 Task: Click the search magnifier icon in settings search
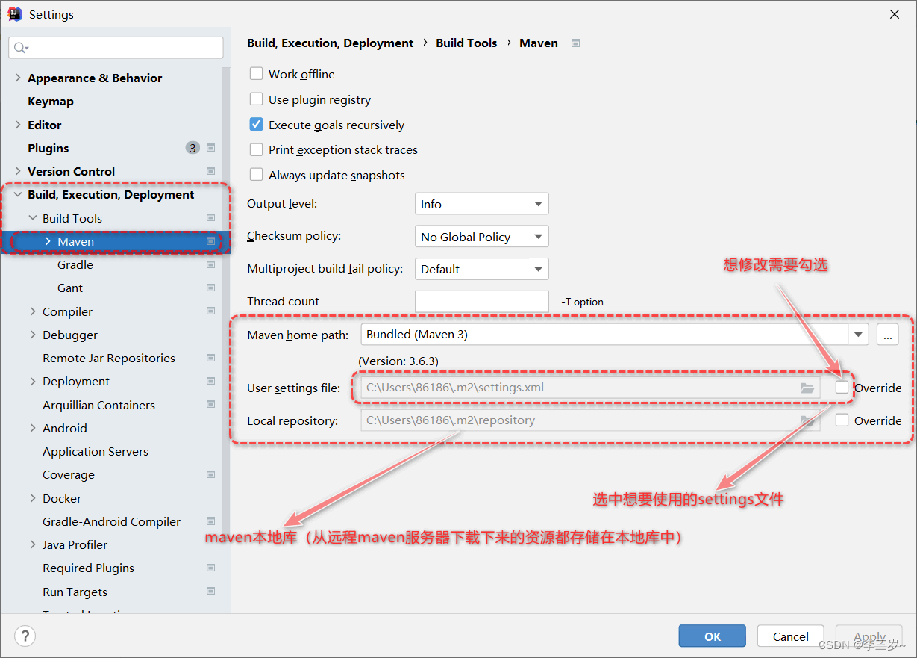tap(20, 48)
